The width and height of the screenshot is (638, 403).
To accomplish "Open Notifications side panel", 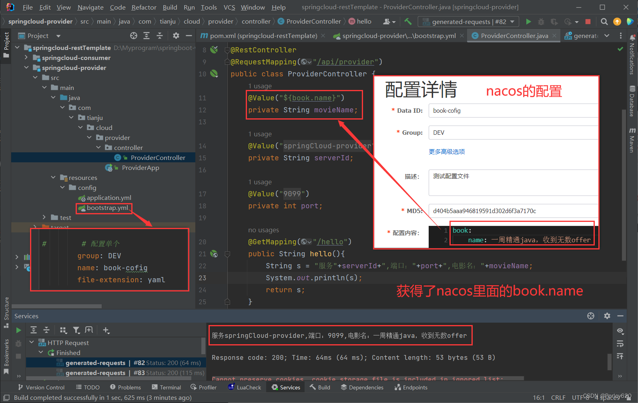I will (632, 54).
